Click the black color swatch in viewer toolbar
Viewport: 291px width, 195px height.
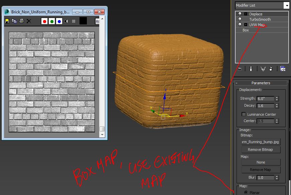pos(83,21)
